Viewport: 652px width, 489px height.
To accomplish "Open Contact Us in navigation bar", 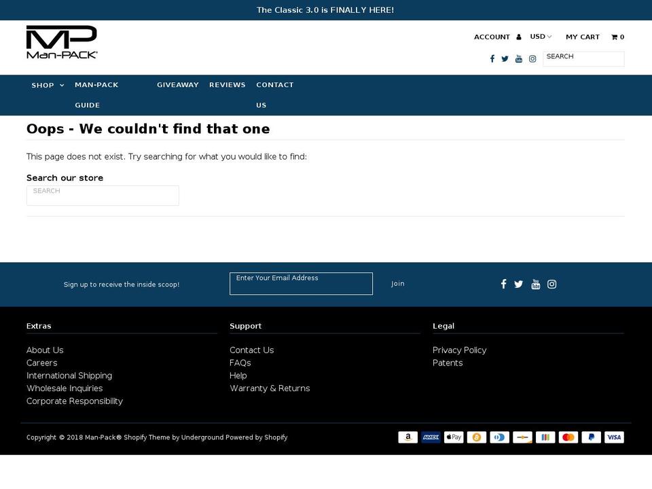I will [x=275, y=95].
